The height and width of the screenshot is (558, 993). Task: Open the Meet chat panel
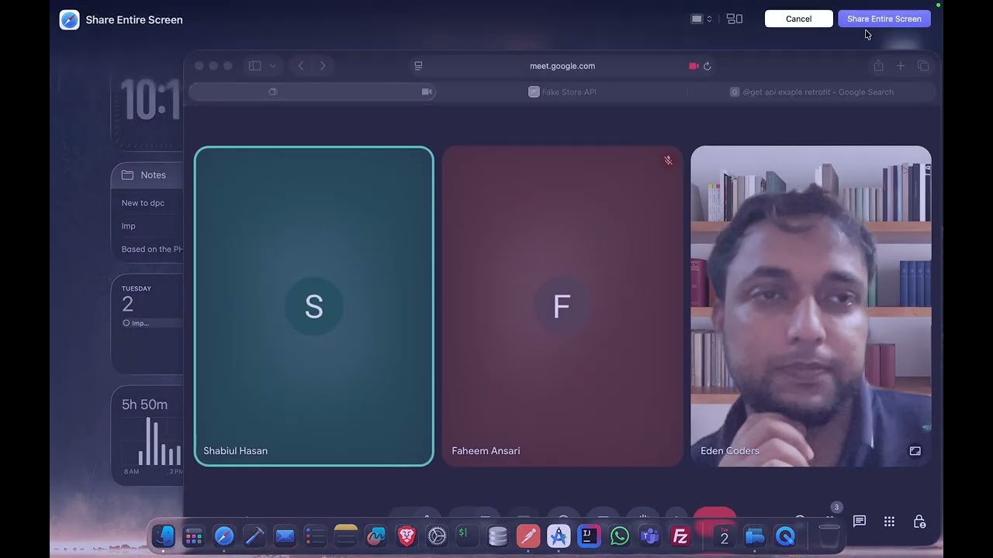tap(860, 522)
